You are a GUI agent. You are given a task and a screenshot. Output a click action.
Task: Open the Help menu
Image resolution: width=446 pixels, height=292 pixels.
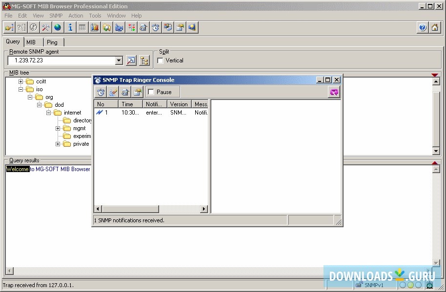click(x=136, y=16)
